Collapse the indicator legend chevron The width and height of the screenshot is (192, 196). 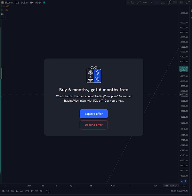click(4, 18)
